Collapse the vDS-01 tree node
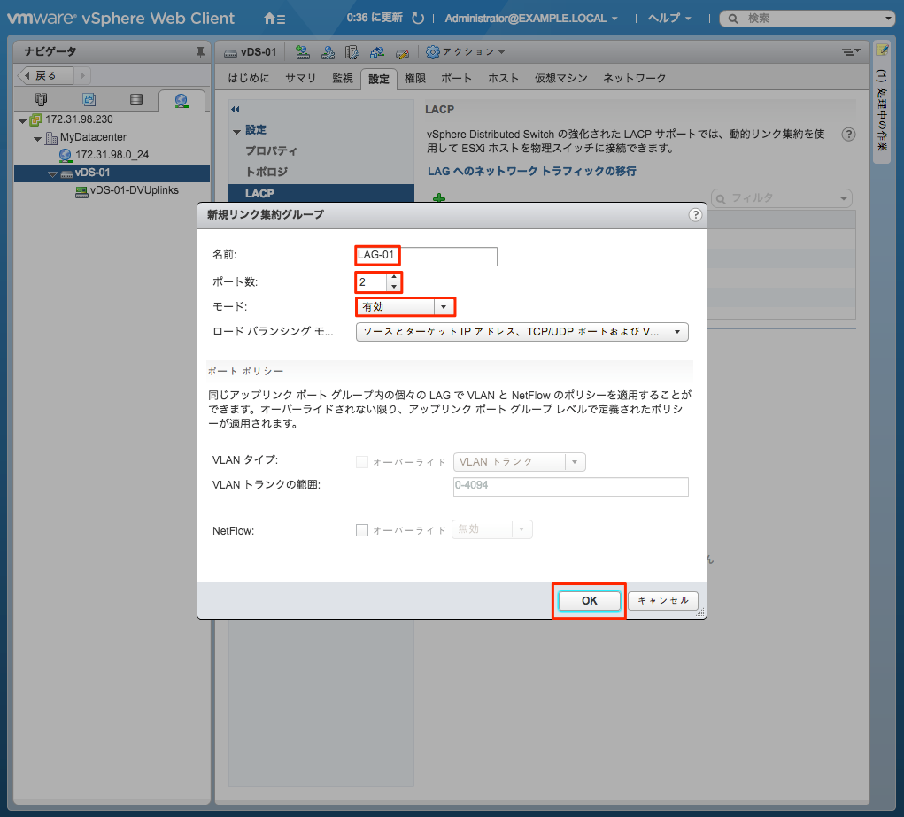904x817 pixels. [52, 173]
